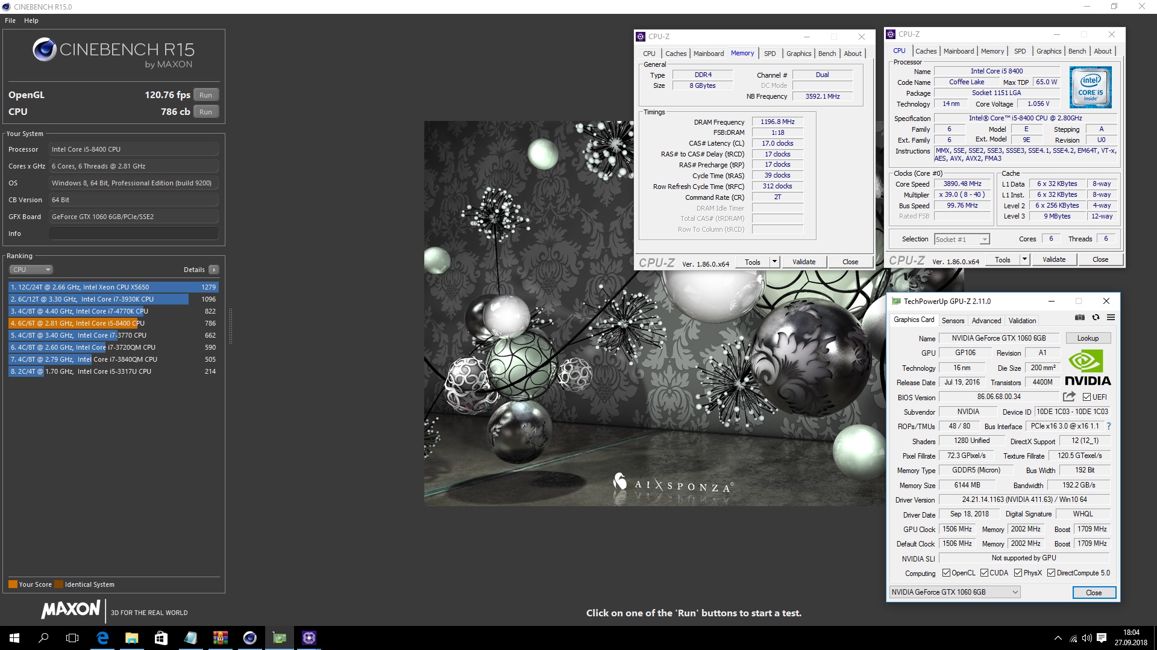Click the bus interface question mark icon
The image size is (1157, 650).
(1109, 426)
